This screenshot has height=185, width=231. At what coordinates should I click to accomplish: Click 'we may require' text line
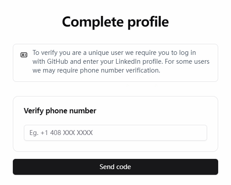tap(55, 70)
